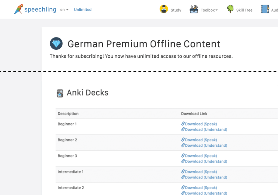Click the Toolbox chest icon
This screenshot has height=195, width=278.
pos(194,9)
